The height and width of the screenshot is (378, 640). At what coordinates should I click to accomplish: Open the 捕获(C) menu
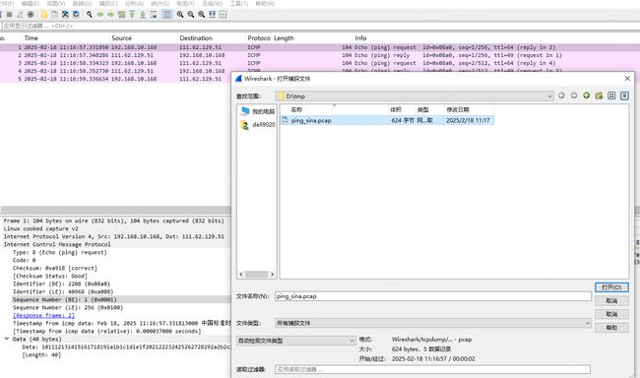pos(108,3)
